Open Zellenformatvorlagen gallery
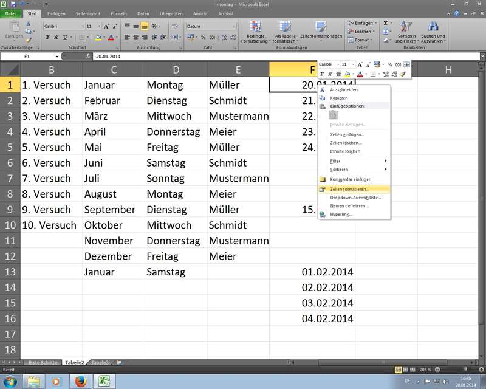The width and height of the screenshot is (486, 389). (x=321, y=32)
